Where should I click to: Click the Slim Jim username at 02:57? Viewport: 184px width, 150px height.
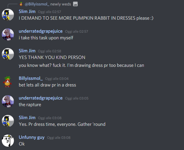click(27, 11)
